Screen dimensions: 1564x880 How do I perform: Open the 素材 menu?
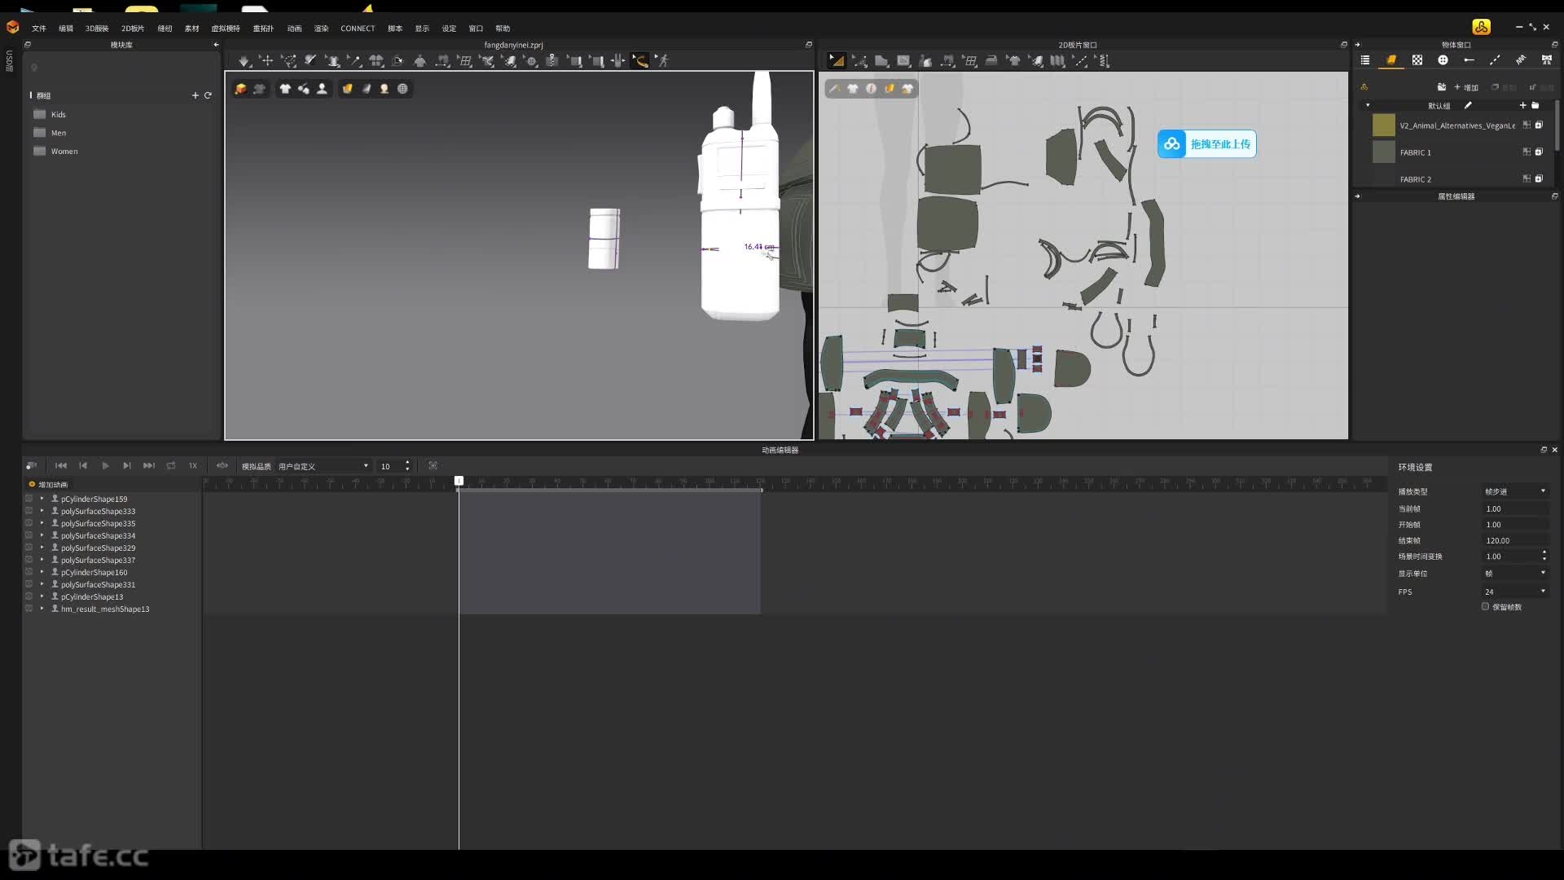[191, 29]
